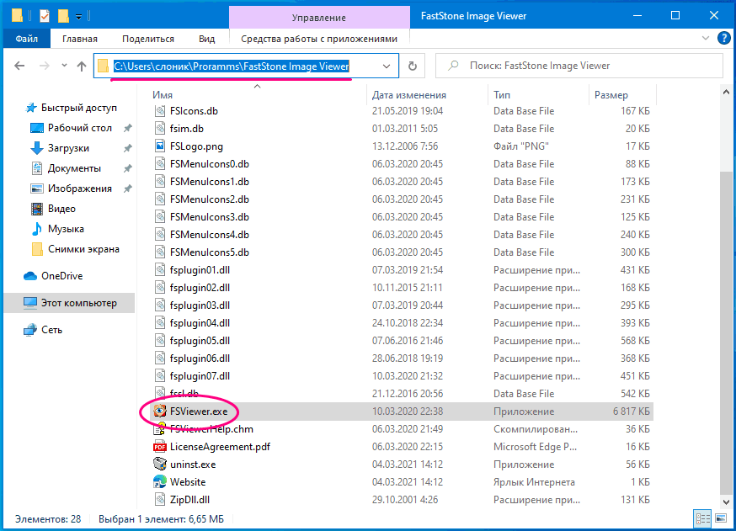This screenshot has height=531, width=736.
Task: Switch to details view in status bar
Action: [x=701, y=518]
